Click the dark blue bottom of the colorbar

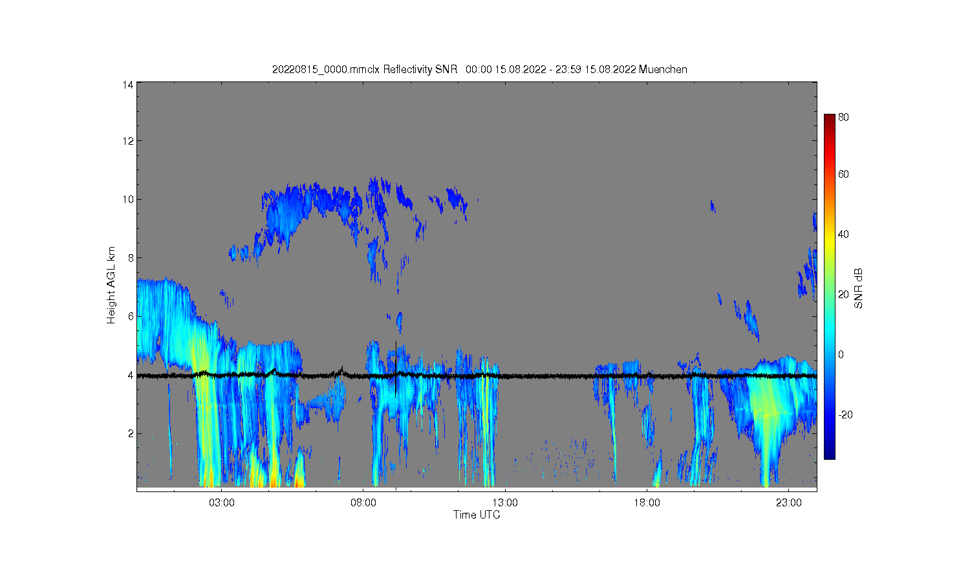point(829,453)
